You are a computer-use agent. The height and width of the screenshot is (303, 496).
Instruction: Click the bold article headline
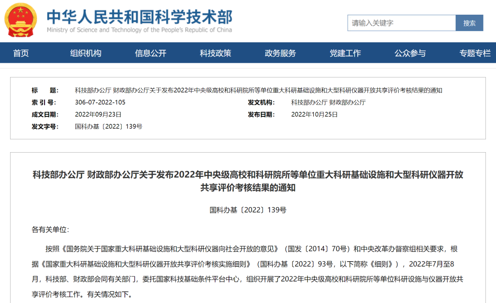click(x=248, y=181)
